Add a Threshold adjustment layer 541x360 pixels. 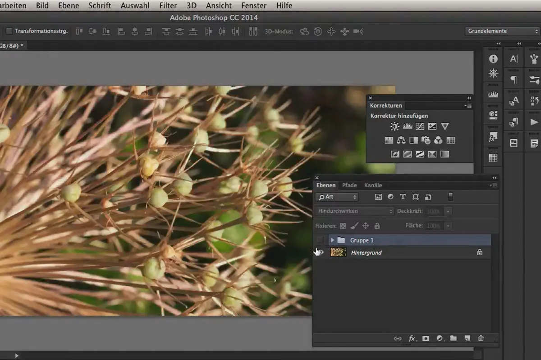420,154
